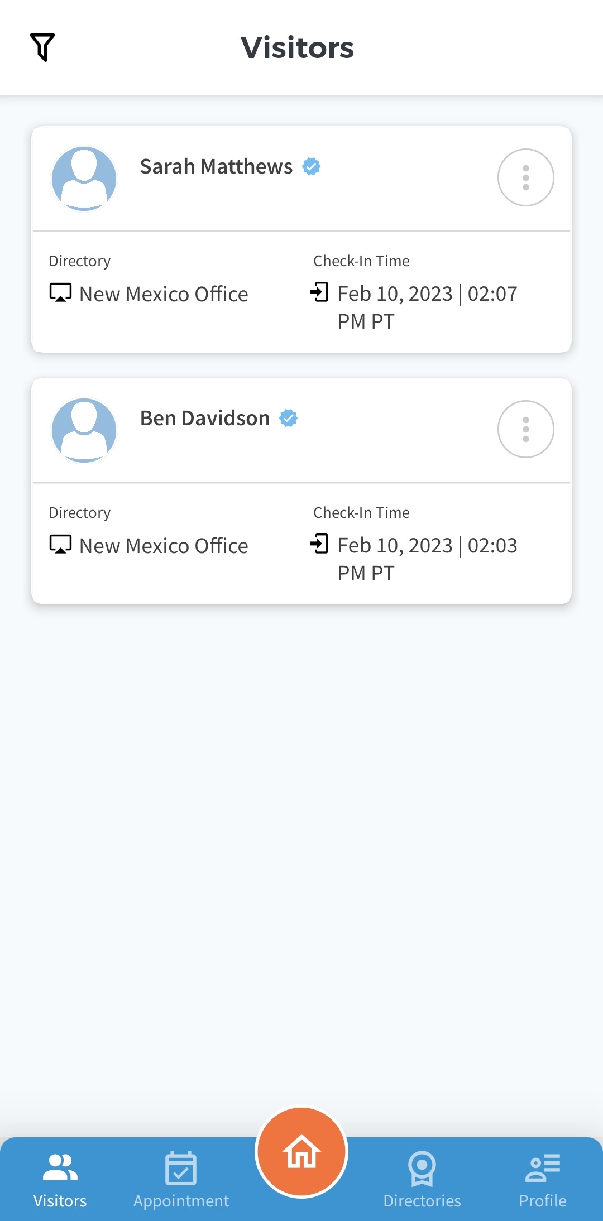Click the check-in arrow icon in Sarah's card
603x1221 pixels.
(x=319, y=292)
